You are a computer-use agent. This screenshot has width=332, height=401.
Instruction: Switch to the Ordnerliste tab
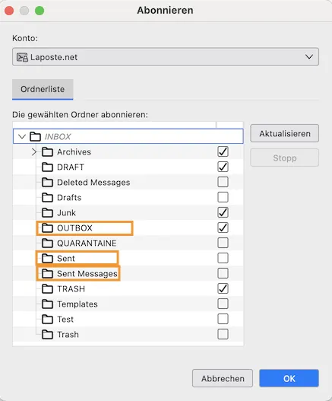(x=43, y=89)
